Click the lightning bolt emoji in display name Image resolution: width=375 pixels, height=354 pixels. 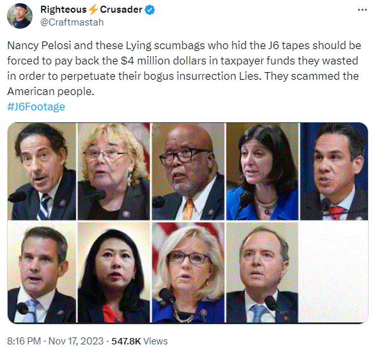pos(93,10)
